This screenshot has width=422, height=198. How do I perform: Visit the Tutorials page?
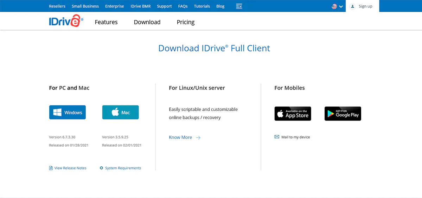[202, 6]
